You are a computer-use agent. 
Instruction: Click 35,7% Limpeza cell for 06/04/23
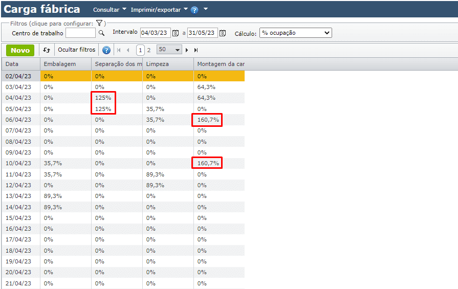[168, 120]
